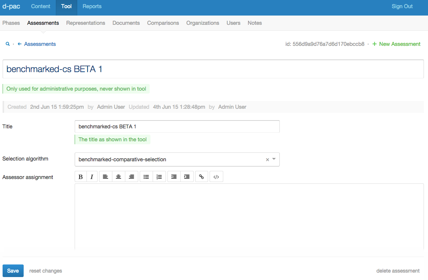Image resolution: width=428 pixels, height=280 pixels.
Task: Go back to Assessments list link
Action: coord(40,44)
